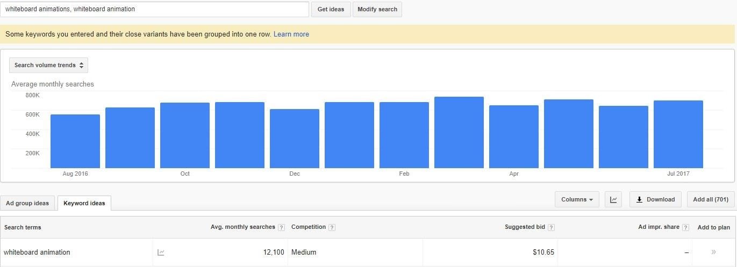737x267 pixels.
Task: Click the chart view toggle icon
Action: point(613,200)
